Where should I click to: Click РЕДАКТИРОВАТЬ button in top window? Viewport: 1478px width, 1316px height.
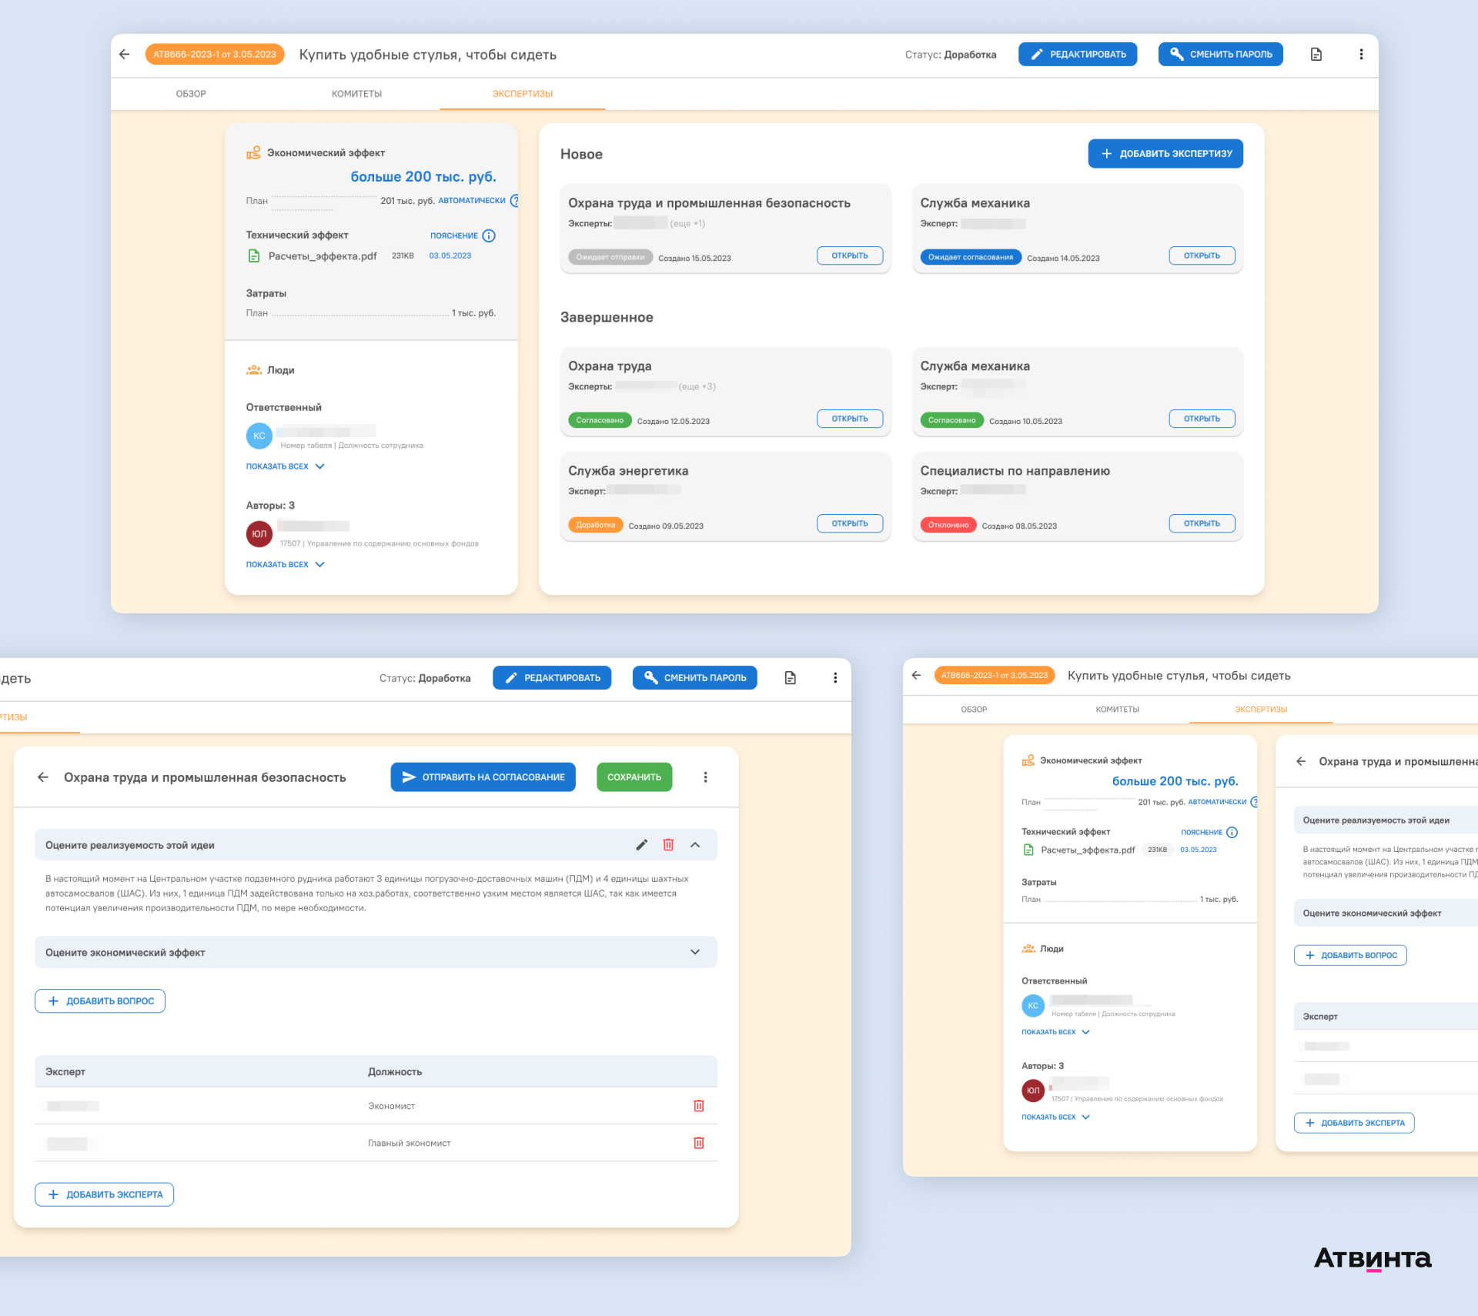click(x=1078, y=55)
